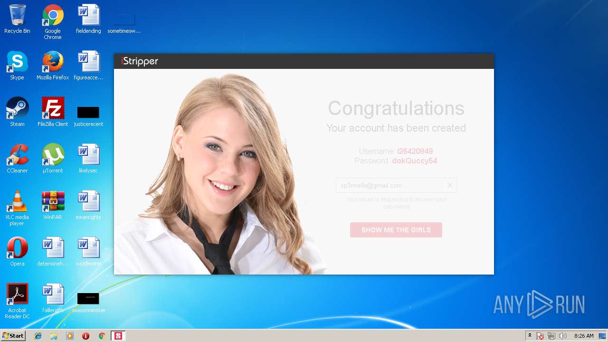Click the iStripper title bar logo
This screenshot has width=608, height=342.
140,61
